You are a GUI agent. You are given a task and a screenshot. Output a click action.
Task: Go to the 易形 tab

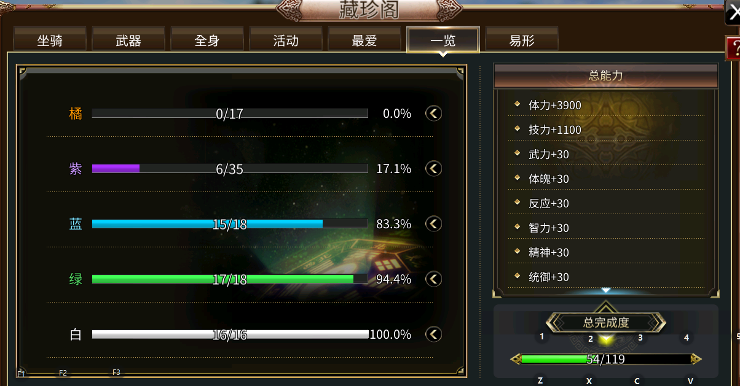tap(522, 40)
